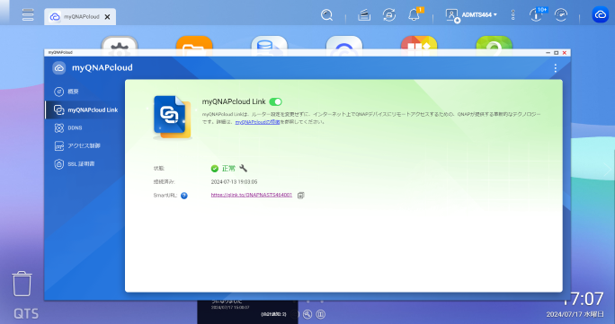Open the info icon with 10+ badge
615x324 pixels.
click(536, 15)
